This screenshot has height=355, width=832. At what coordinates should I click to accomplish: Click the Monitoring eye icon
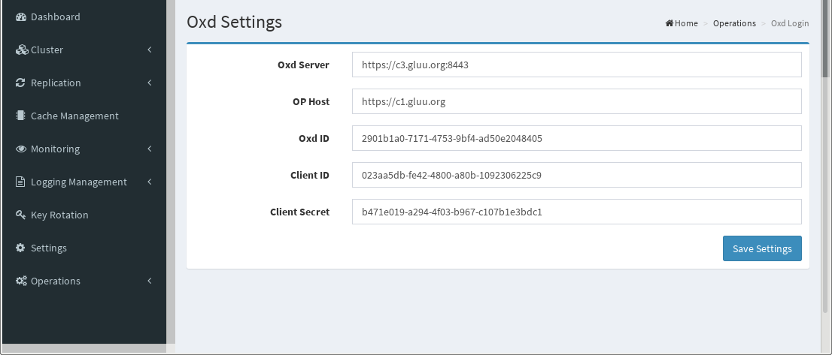tap(21, 149)
